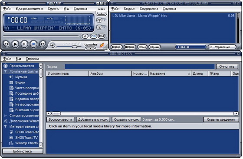Screen dimensions: 243x159
Task: Open Справка menu in playlist editor
Action: tap(169, 9)
